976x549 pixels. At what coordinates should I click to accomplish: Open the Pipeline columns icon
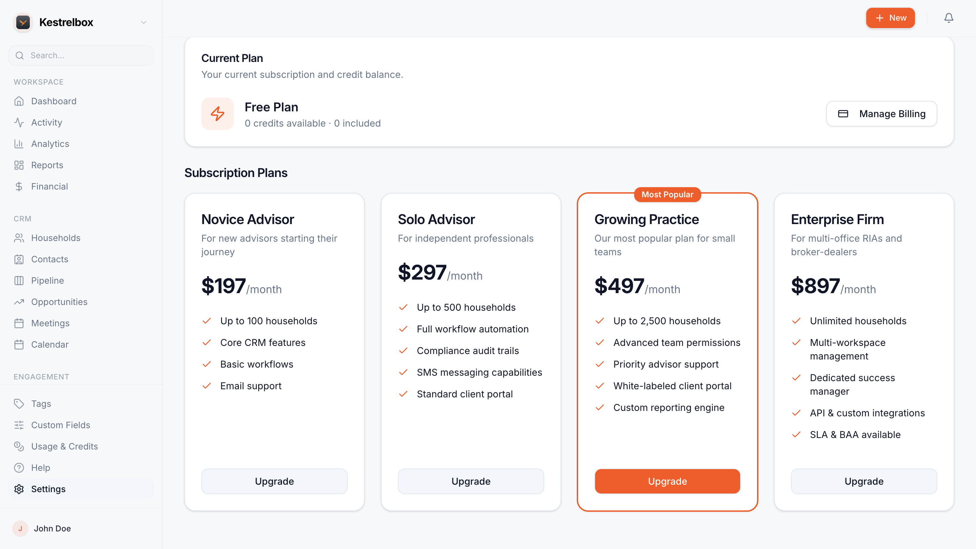click(19, 280)
